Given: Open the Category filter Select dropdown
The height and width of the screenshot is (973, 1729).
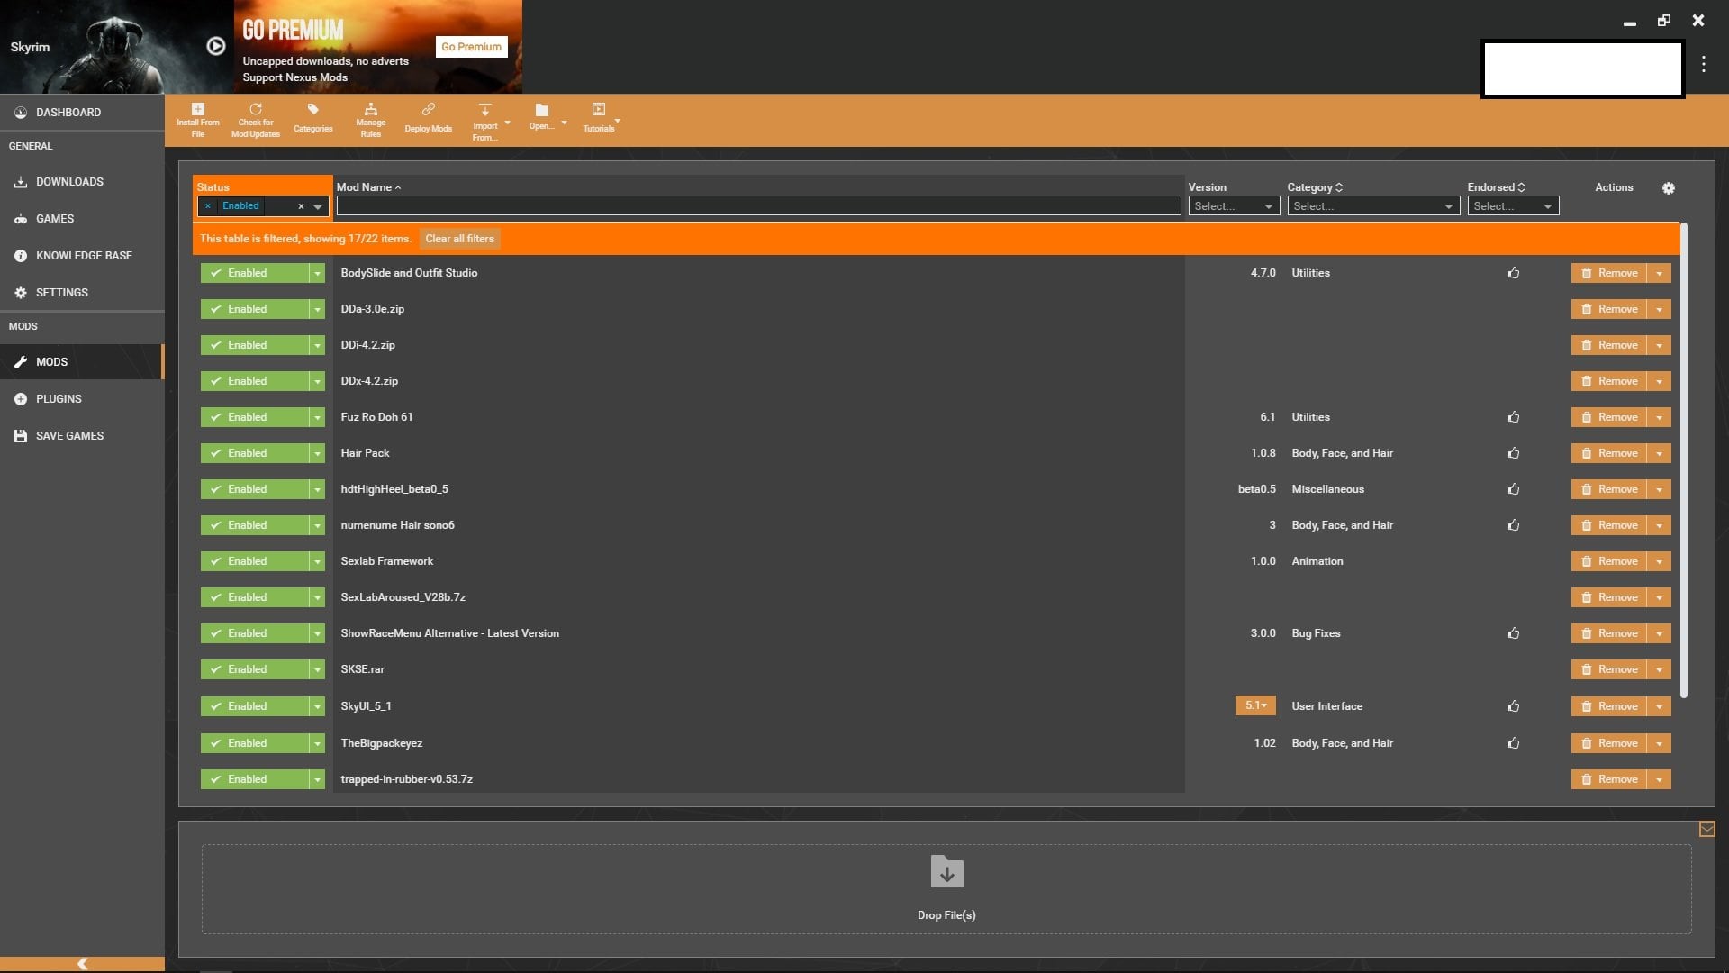Looking at the screenshot, I should coord(1373,206).
